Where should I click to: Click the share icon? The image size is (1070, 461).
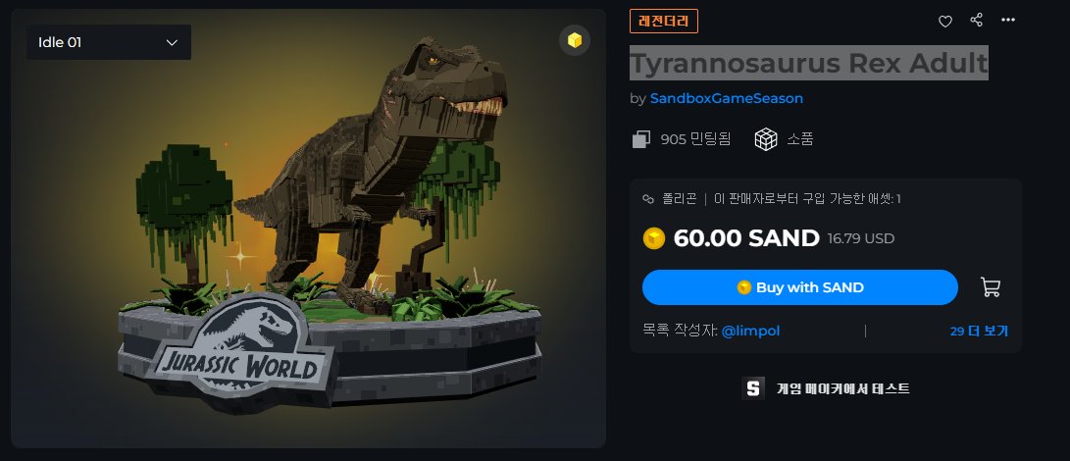pos(977,20)
